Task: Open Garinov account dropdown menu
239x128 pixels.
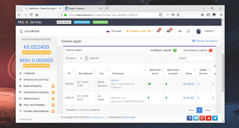Action: click(x=210, y=31)
